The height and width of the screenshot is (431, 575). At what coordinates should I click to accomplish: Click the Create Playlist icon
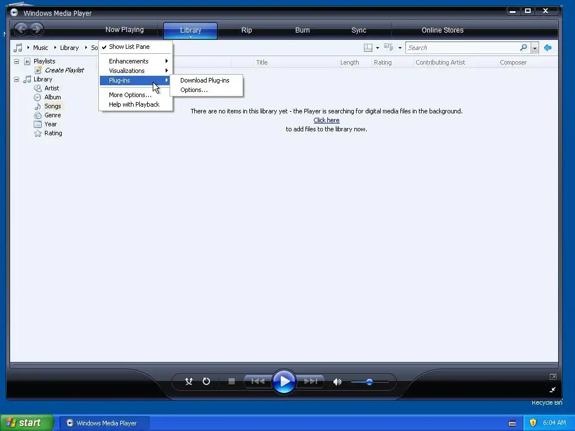[38, 70]
